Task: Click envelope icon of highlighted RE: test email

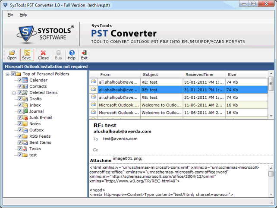Action: (94, 89)
